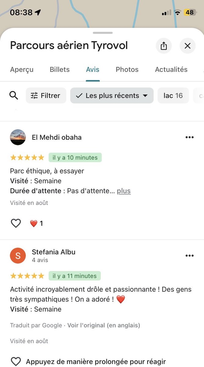
Task: Open the Filtrer reviews filter
Action: click(x=46, y=95)
